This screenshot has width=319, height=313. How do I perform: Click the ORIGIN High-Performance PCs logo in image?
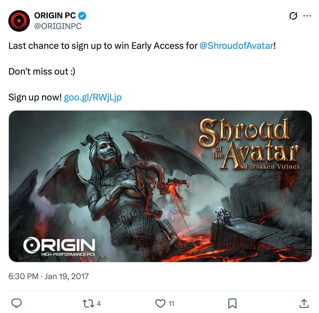point(59,246)
